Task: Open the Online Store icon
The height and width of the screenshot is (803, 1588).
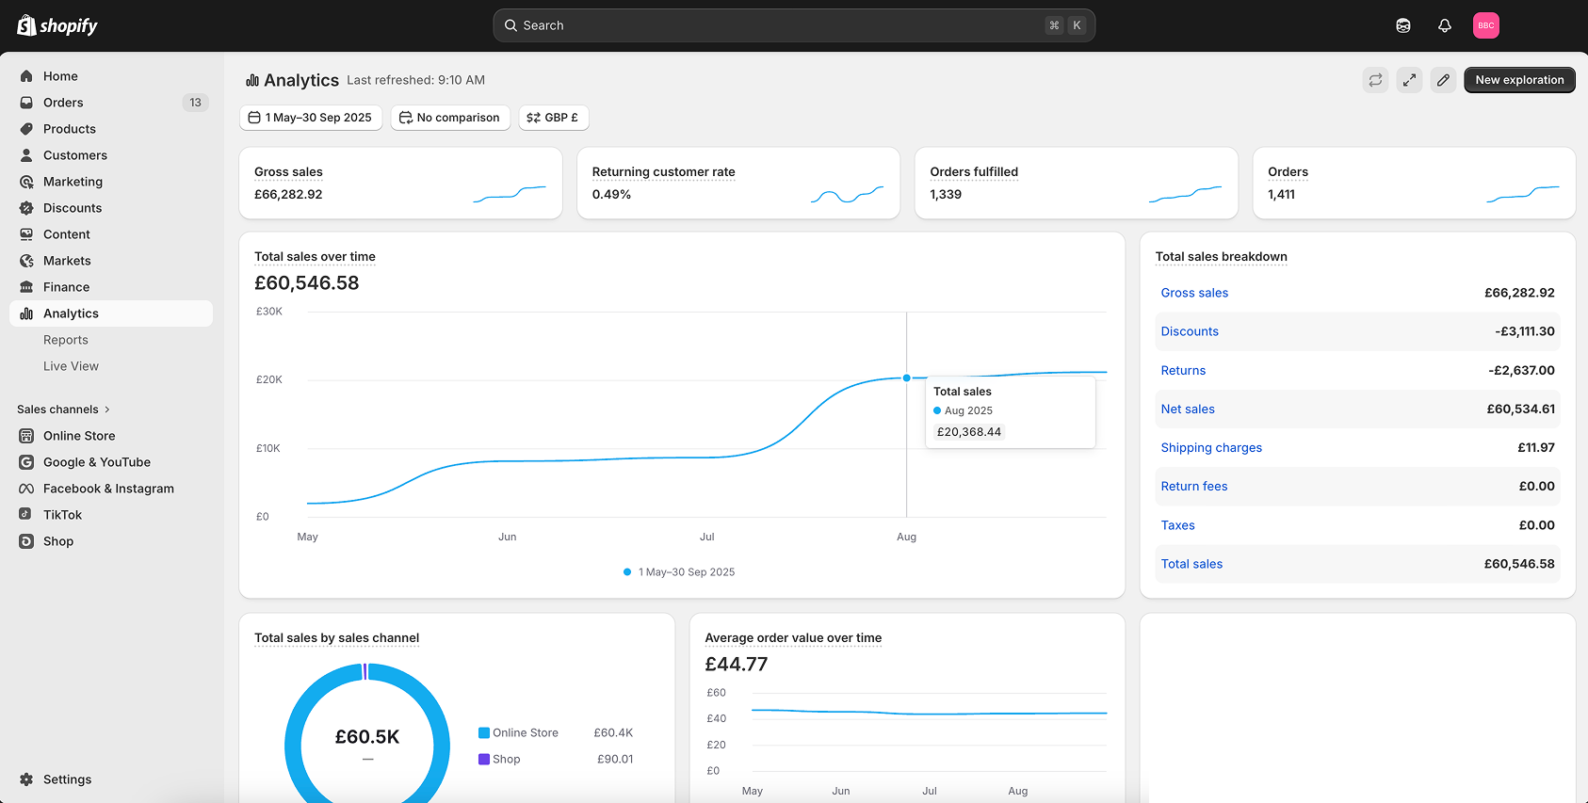Action: [26, 436]
